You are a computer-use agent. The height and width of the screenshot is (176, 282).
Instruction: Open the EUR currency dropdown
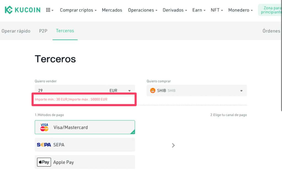120,90
